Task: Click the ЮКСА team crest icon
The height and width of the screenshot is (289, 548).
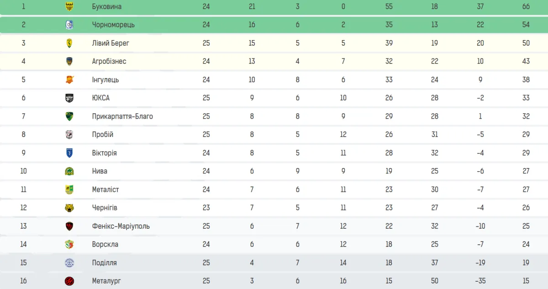Action: 69,98
